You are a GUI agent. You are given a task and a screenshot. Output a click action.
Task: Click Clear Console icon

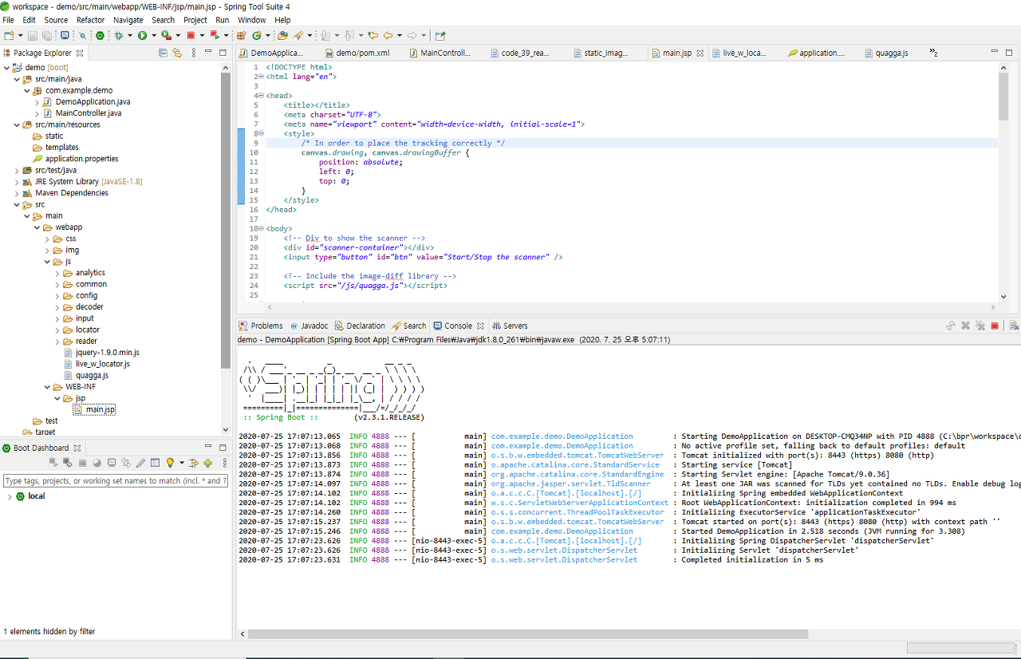click(1014, 326)
